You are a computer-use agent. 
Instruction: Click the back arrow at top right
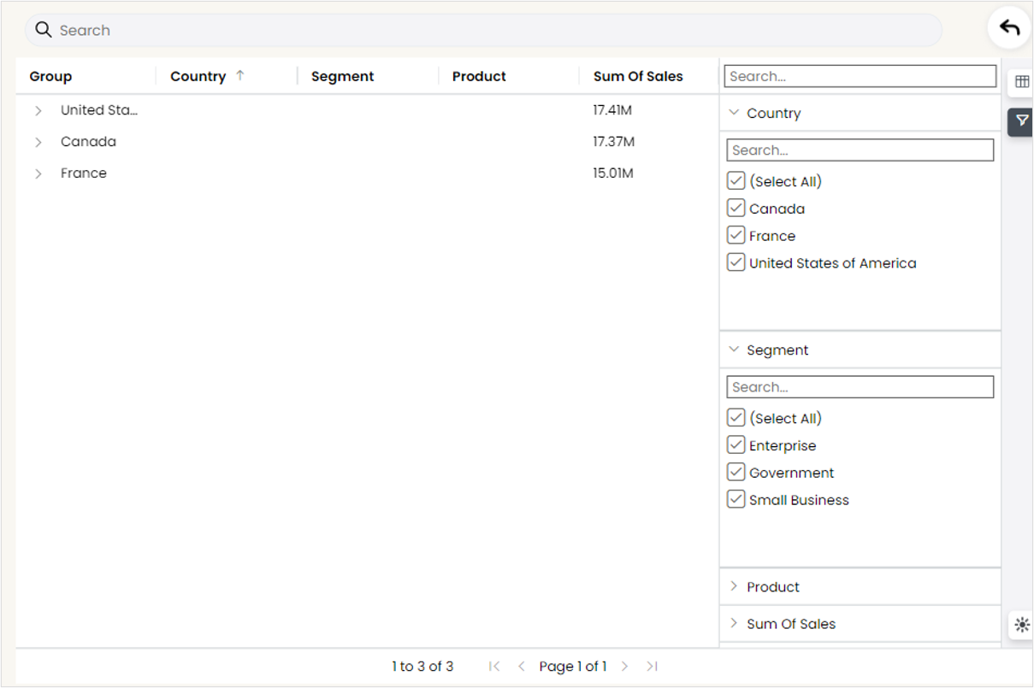(x=1010, y=26)
